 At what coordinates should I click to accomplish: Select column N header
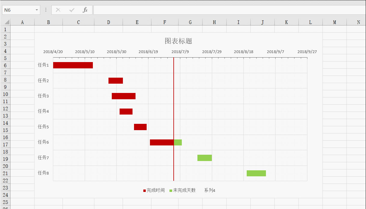click(356, 22)
